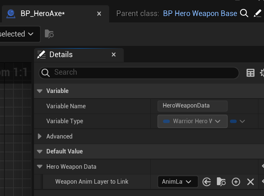Screen dimensions: 264x196
Task: Click the blueprint icon on BP_HeroAxe tab
Action: pyautogui.click(x=11, y=13)
